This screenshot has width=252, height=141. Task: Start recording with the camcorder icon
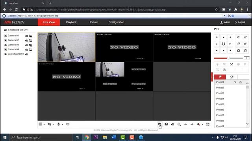172,124
